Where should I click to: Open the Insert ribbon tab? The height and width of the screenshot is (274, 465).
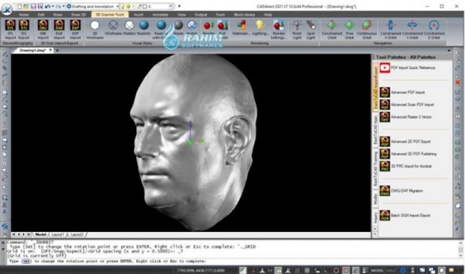[x=139, y=15]
